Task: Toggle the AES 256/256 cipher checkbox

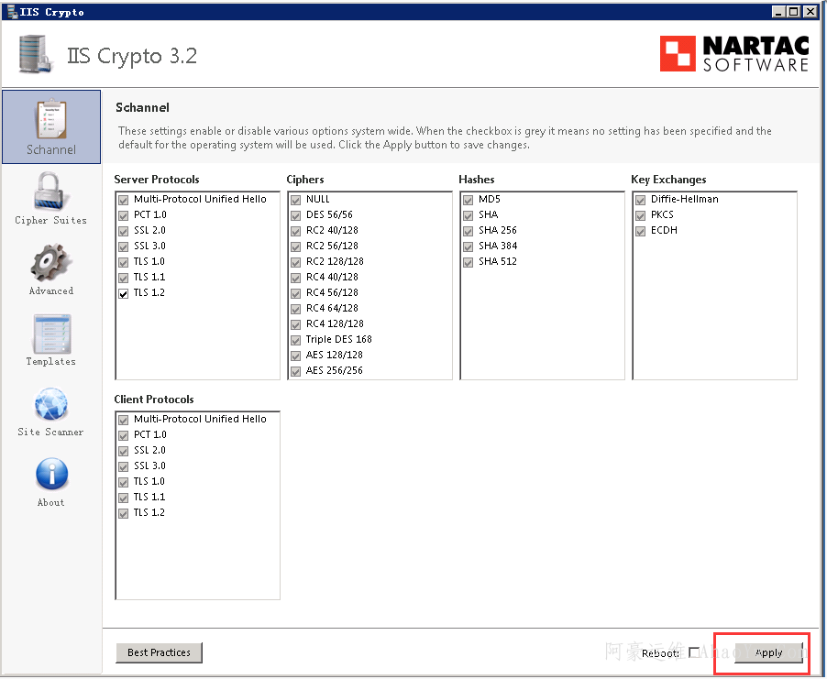Action: 296,371
